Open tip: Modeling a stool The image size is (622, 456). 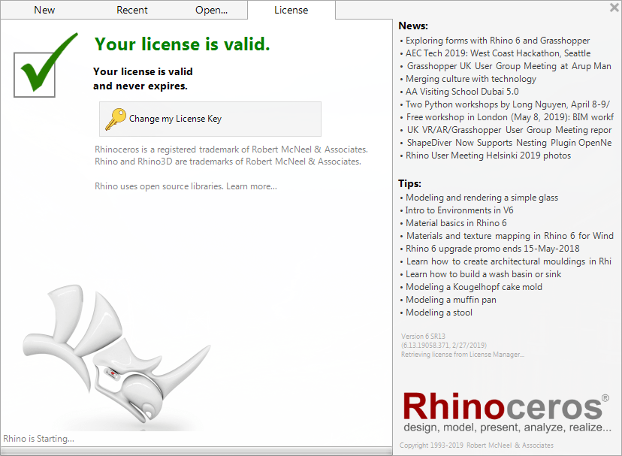[x=439, y=313]
